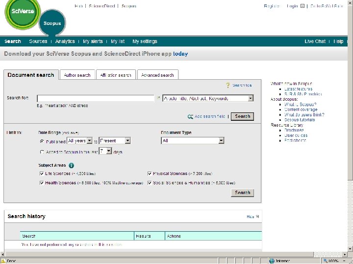The width and height of the screenshot is (353, 264).
Task: Switch to the Author search tab
Action: [x=77, y=75]
